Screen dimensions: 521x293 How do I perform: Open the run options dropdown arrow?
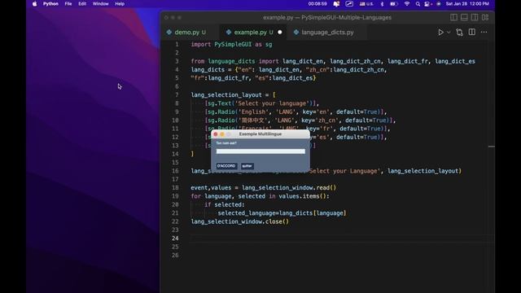pyautogui.click(x=449, y=33)
